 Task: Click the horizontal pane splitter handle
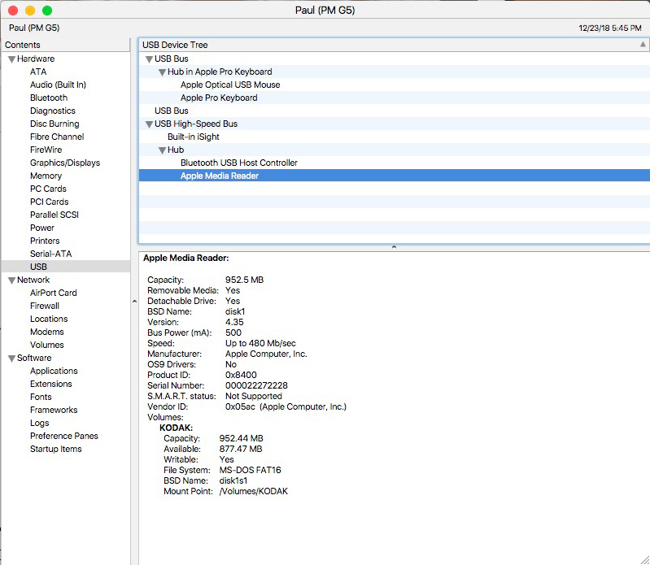pos(394,246)
